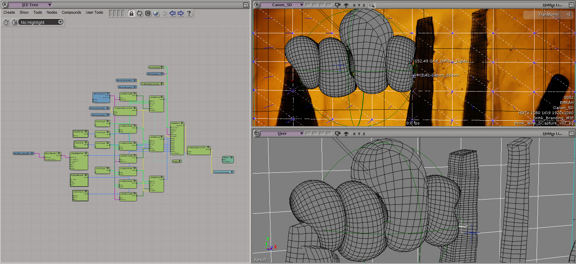Go back with the blue left arrow
The image size is (576, 264).
[172, 13]
